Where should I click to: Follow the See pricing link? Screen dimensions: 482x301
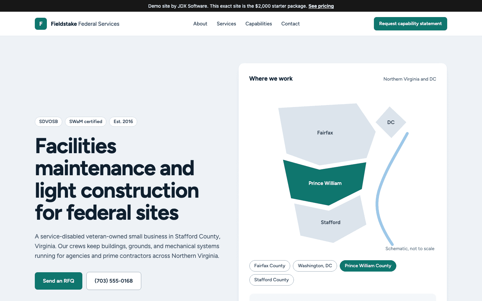321,6
